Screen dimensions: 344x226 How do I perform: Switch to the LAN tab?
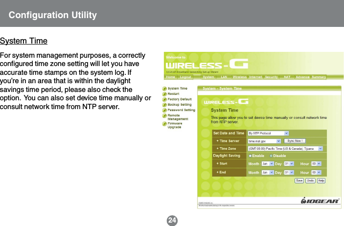224,77
